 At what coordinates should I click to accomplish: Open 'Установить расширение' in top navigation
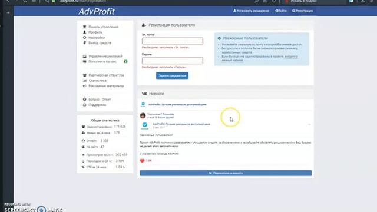(x=251, y=11)
